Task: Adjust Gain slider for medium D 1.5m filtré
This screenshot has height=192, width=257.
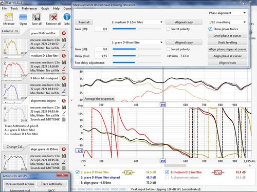Action: click(137, 29)
